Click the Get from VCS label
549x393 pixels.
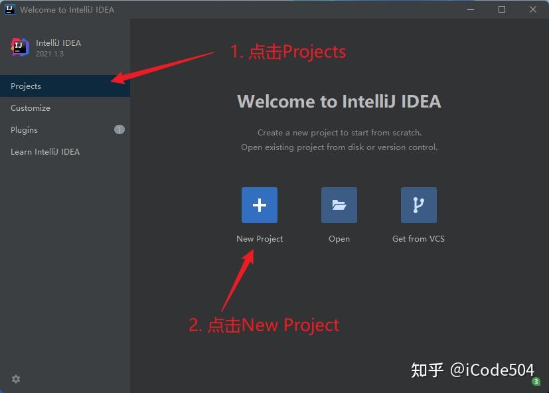click(x=418, y=238)
